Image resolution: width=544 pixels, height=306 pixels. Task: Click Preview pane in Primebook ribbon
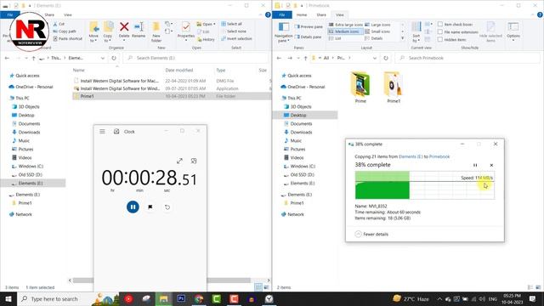tap(309, 26)
